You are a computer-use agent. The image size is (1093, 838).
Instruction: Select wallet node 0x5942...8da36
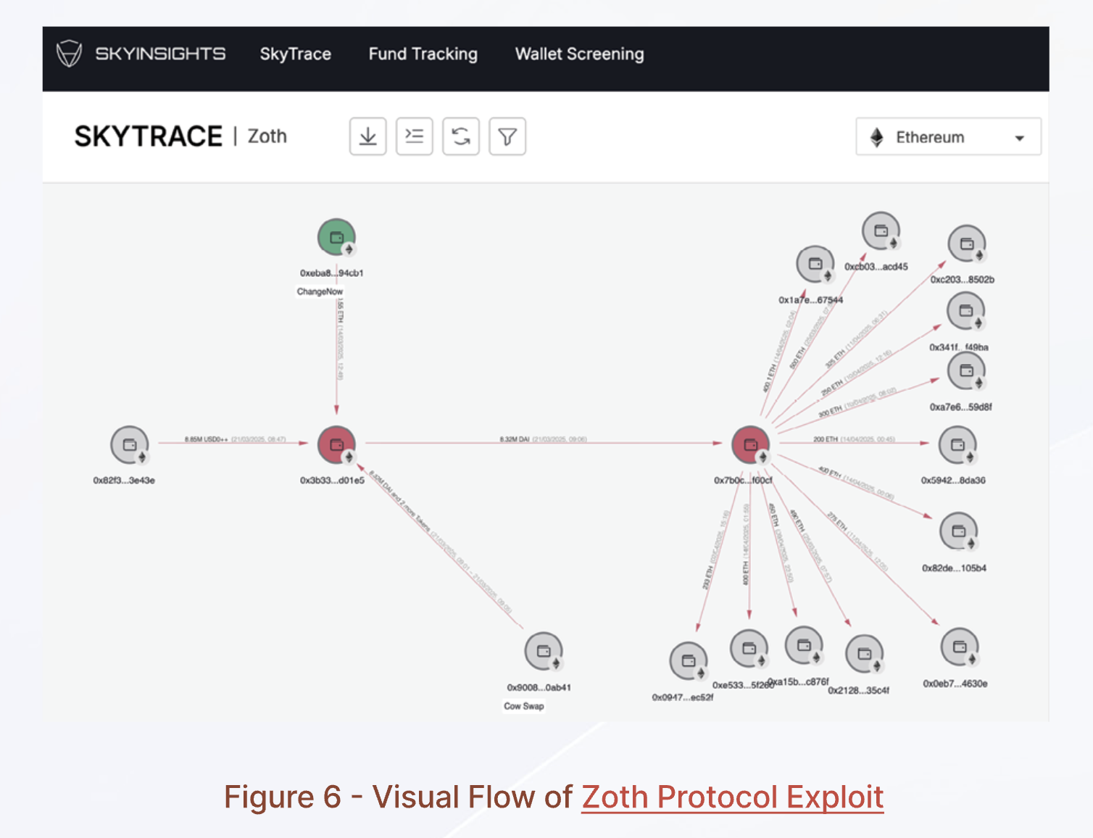[958, 445]
